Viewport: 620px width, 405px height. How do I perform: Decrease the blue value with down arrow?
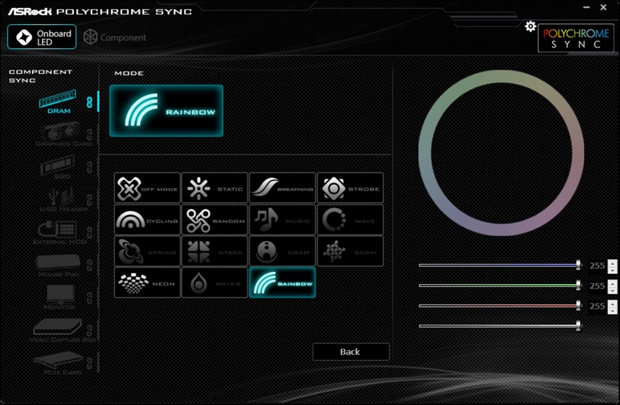(x=613, y=269)
